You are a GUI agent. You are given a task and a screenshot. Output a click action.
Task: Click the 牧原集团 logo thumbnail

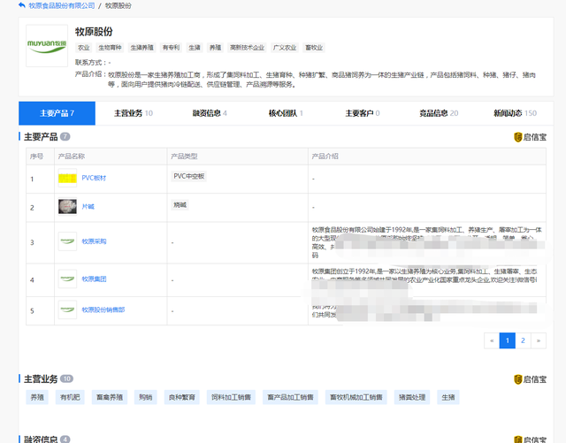coord(67,279)
